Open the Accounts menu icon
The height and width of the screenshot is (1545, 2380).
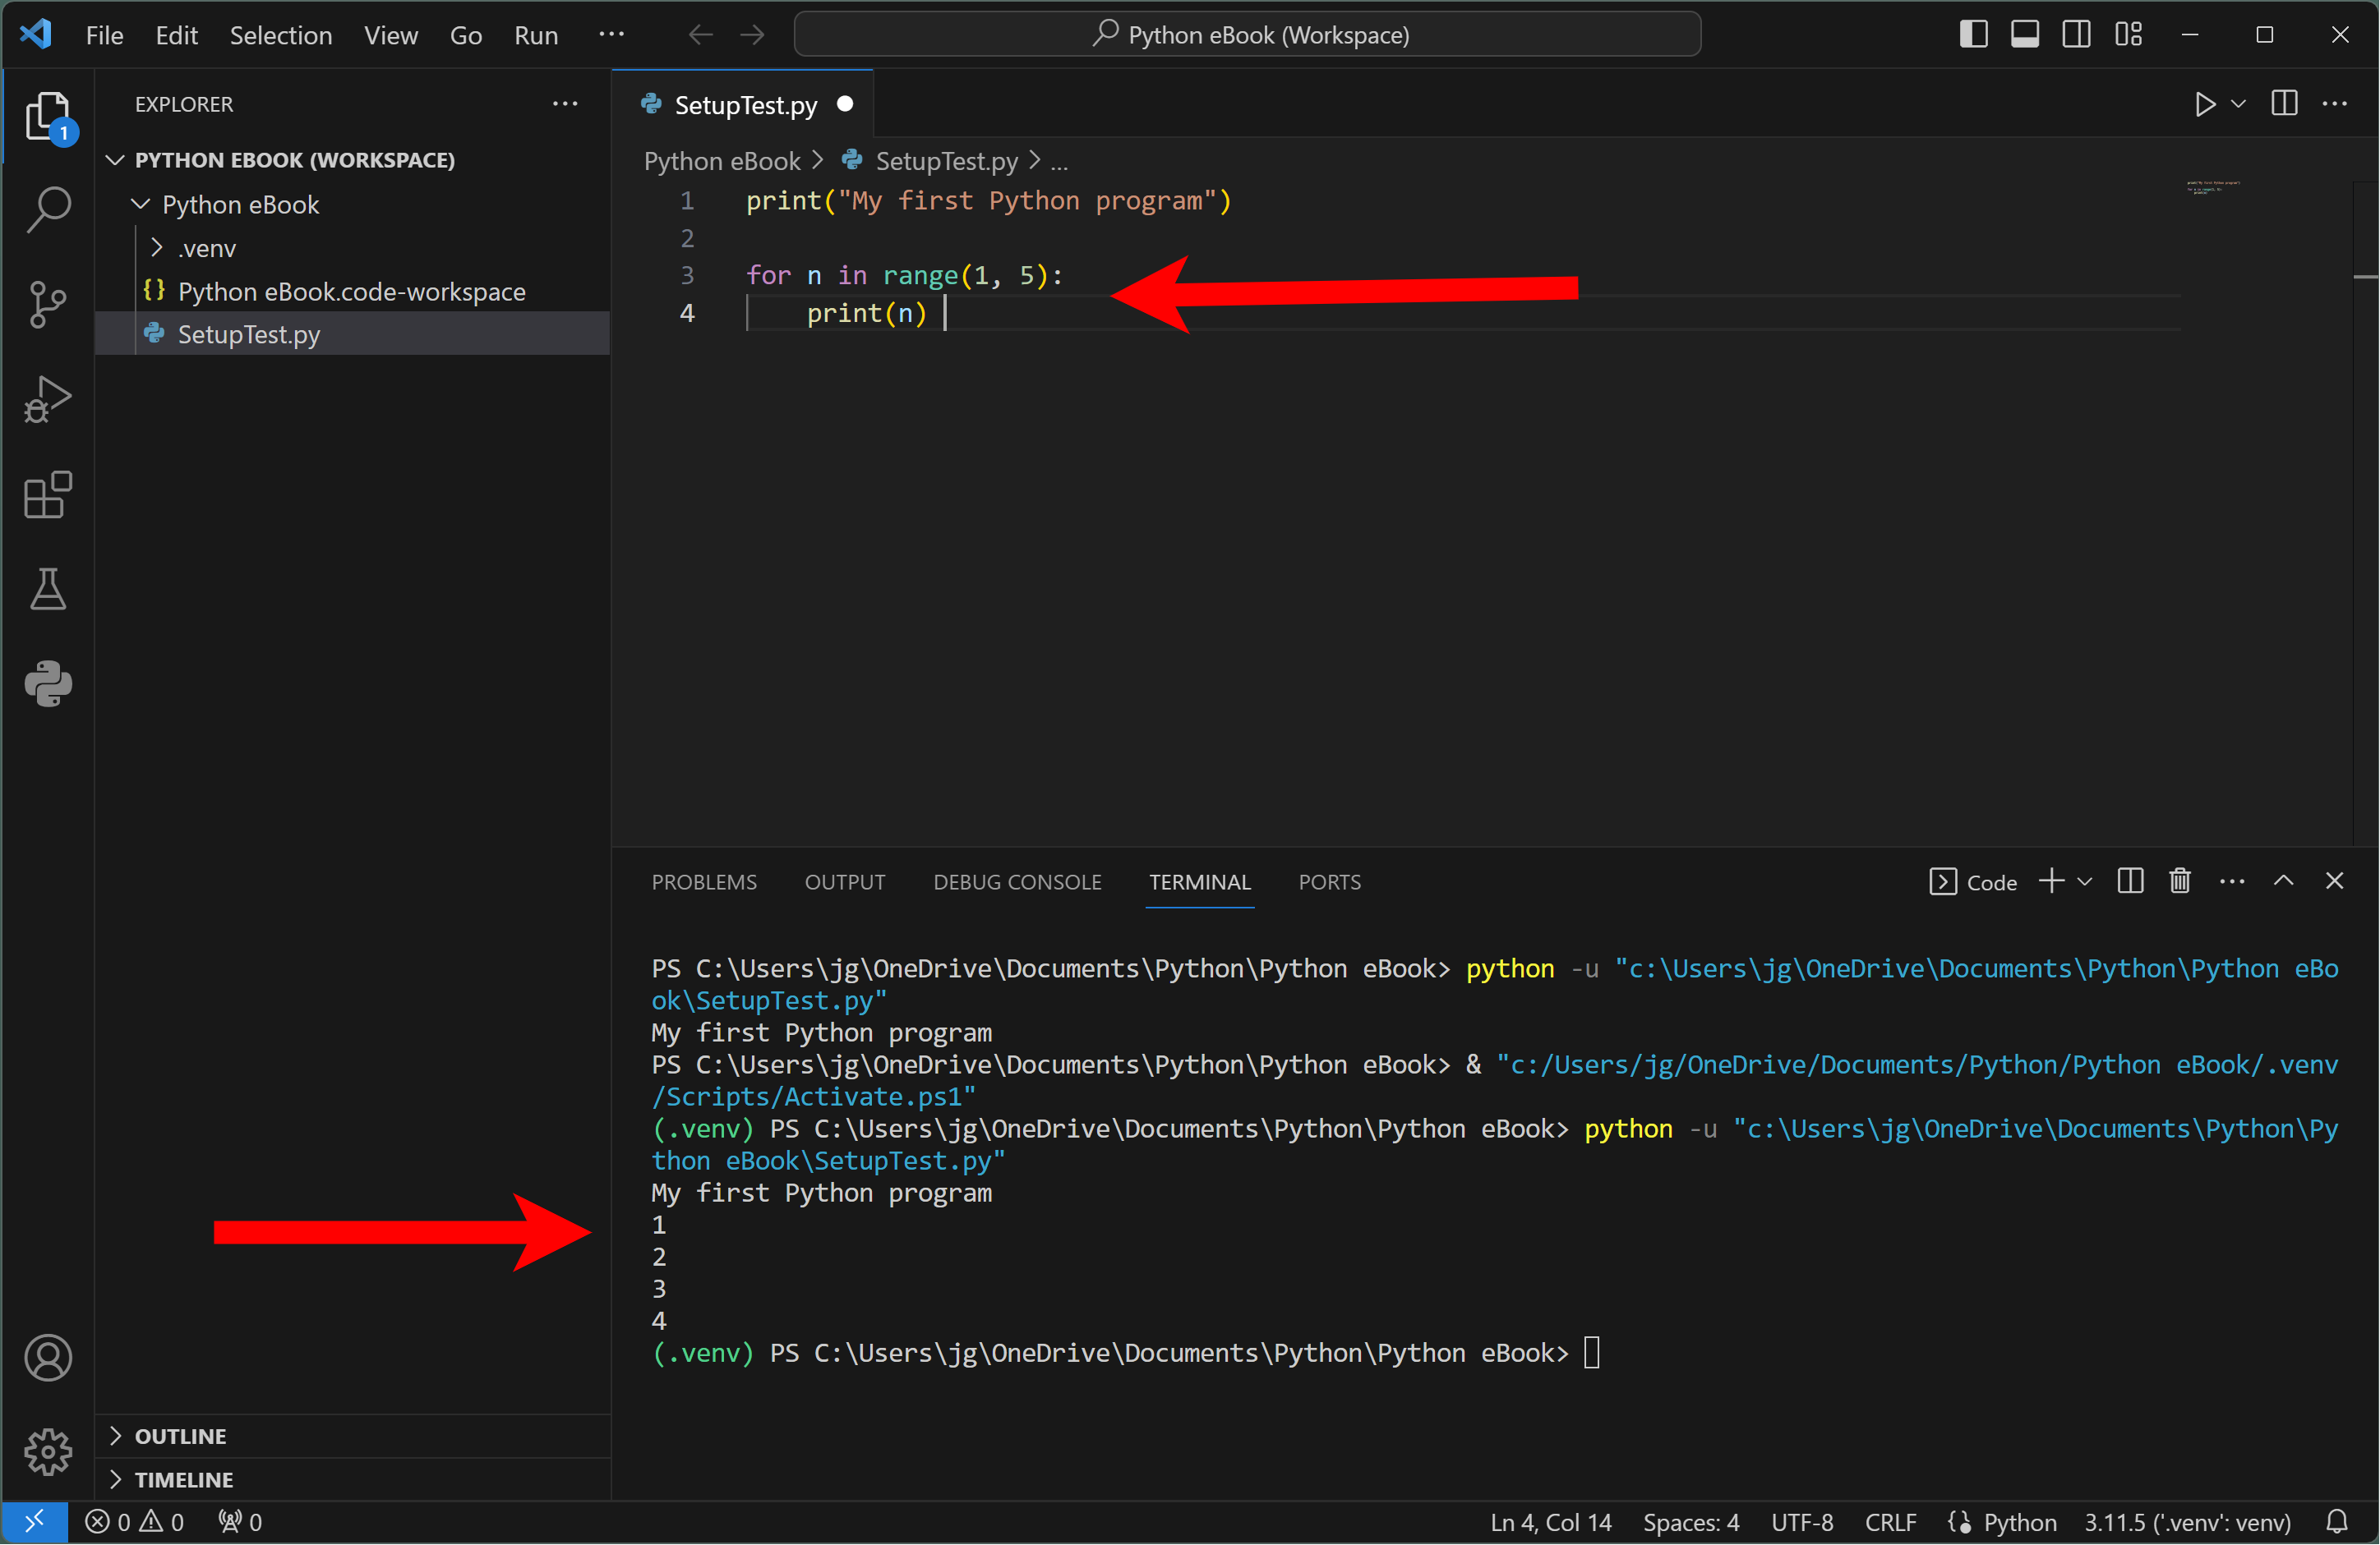click(x=48, y=1359)
